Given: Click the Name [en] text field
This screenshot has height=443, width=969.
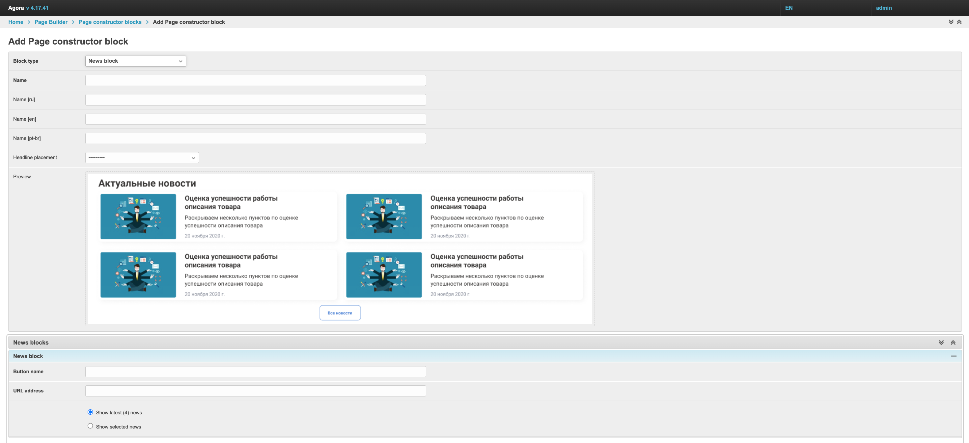Looking at the screenshot, I should tap(255, 119).
